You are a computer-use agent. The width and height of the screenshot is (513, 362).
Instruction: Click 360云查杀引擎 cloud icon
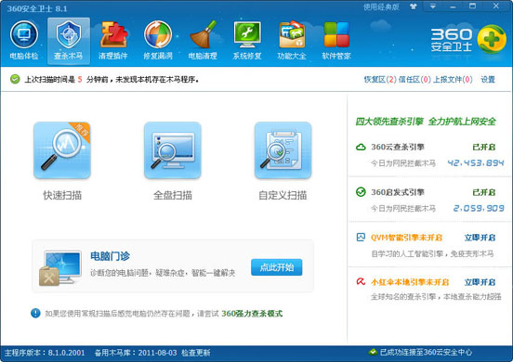(x=361, y=147)
